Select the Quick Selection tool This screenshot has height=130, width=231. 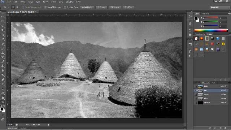(3, 30)
